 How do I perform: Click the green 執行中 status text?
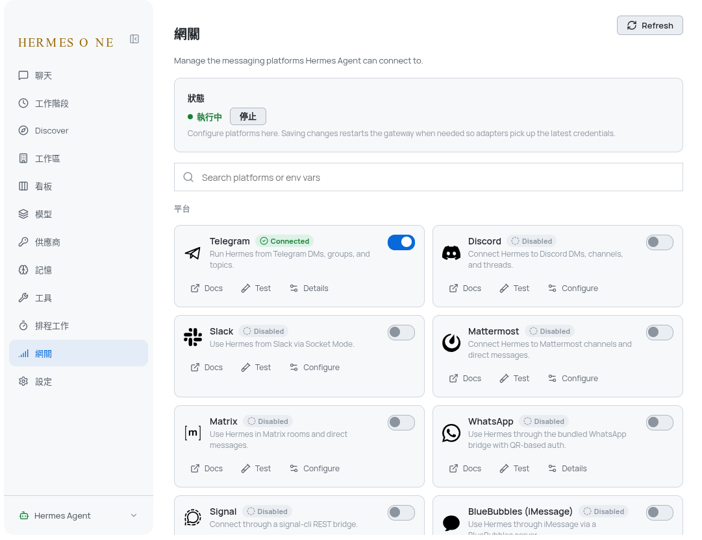click(x=209, y=117)
